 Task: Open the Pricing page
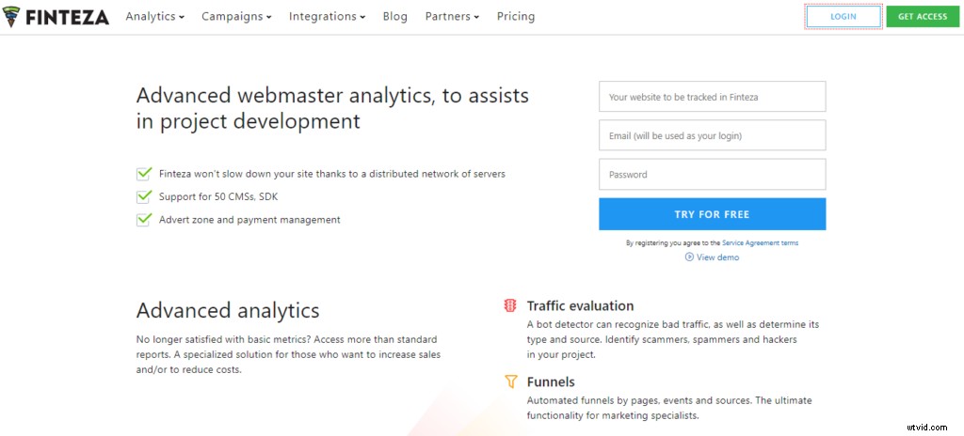pos(516,17)
